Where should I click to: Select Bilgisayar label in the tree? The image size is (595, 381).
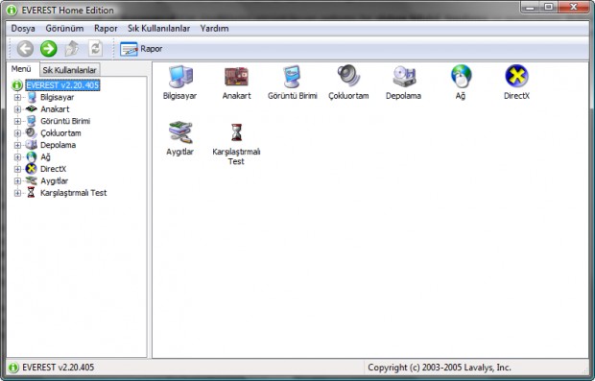(58, 97)
